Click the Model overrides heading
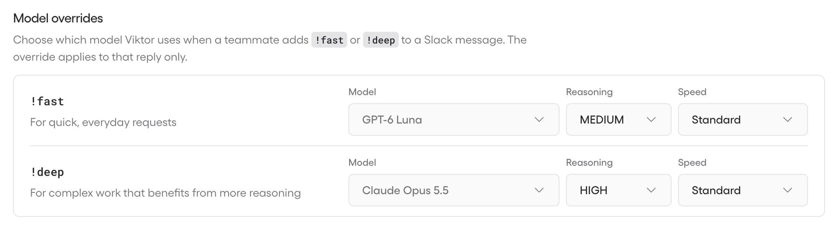The image size is (838, 230). click(x=58, y=18)
